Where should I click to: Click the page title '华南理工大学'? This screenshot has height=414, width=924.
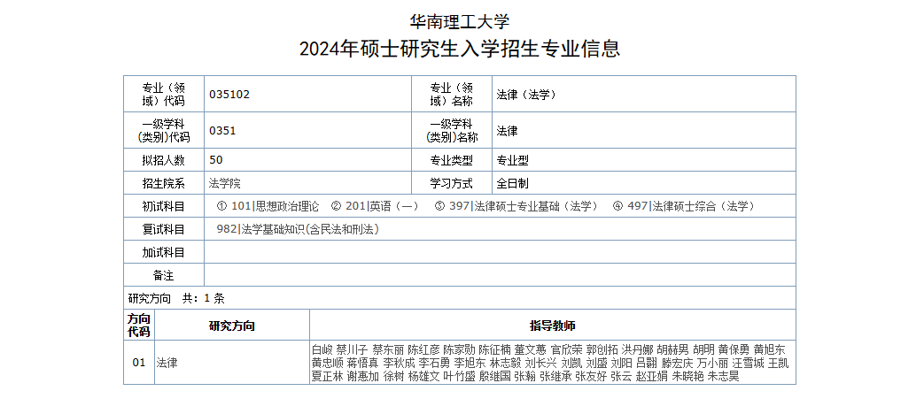pyautogui.click(x=459, y=22)
